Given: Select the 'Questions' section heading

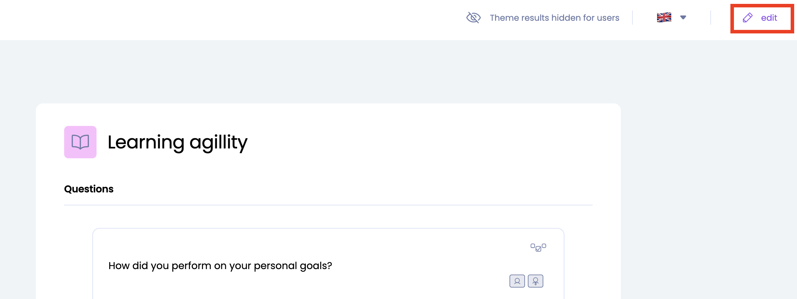Looking at the screenshot, I should (x=89, y=189).
